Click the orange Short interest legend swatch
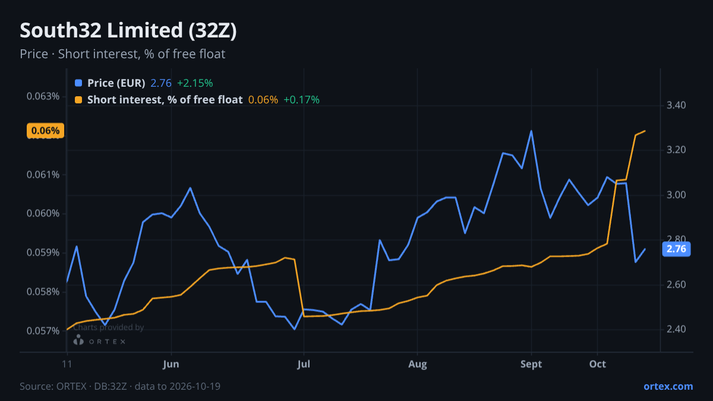Viewport: 713px width, 401px height. tap(78, 100)
